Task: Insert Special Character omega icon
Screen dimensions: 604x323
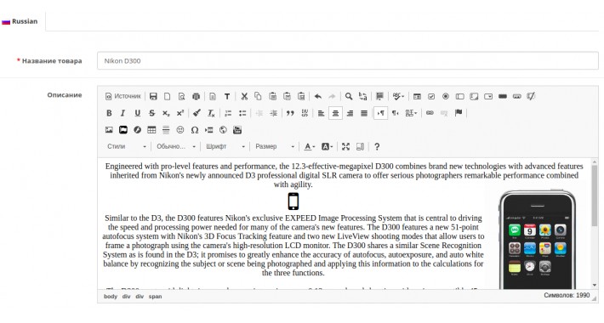Action: (x=195, y=130)
